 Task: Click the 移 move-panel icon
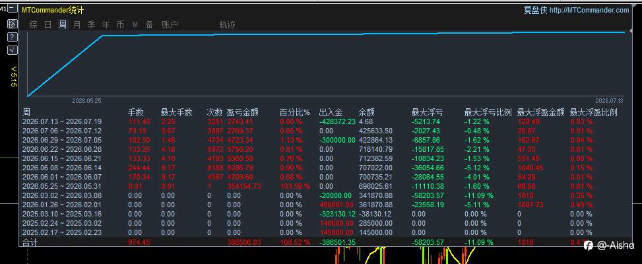point(13,23)
